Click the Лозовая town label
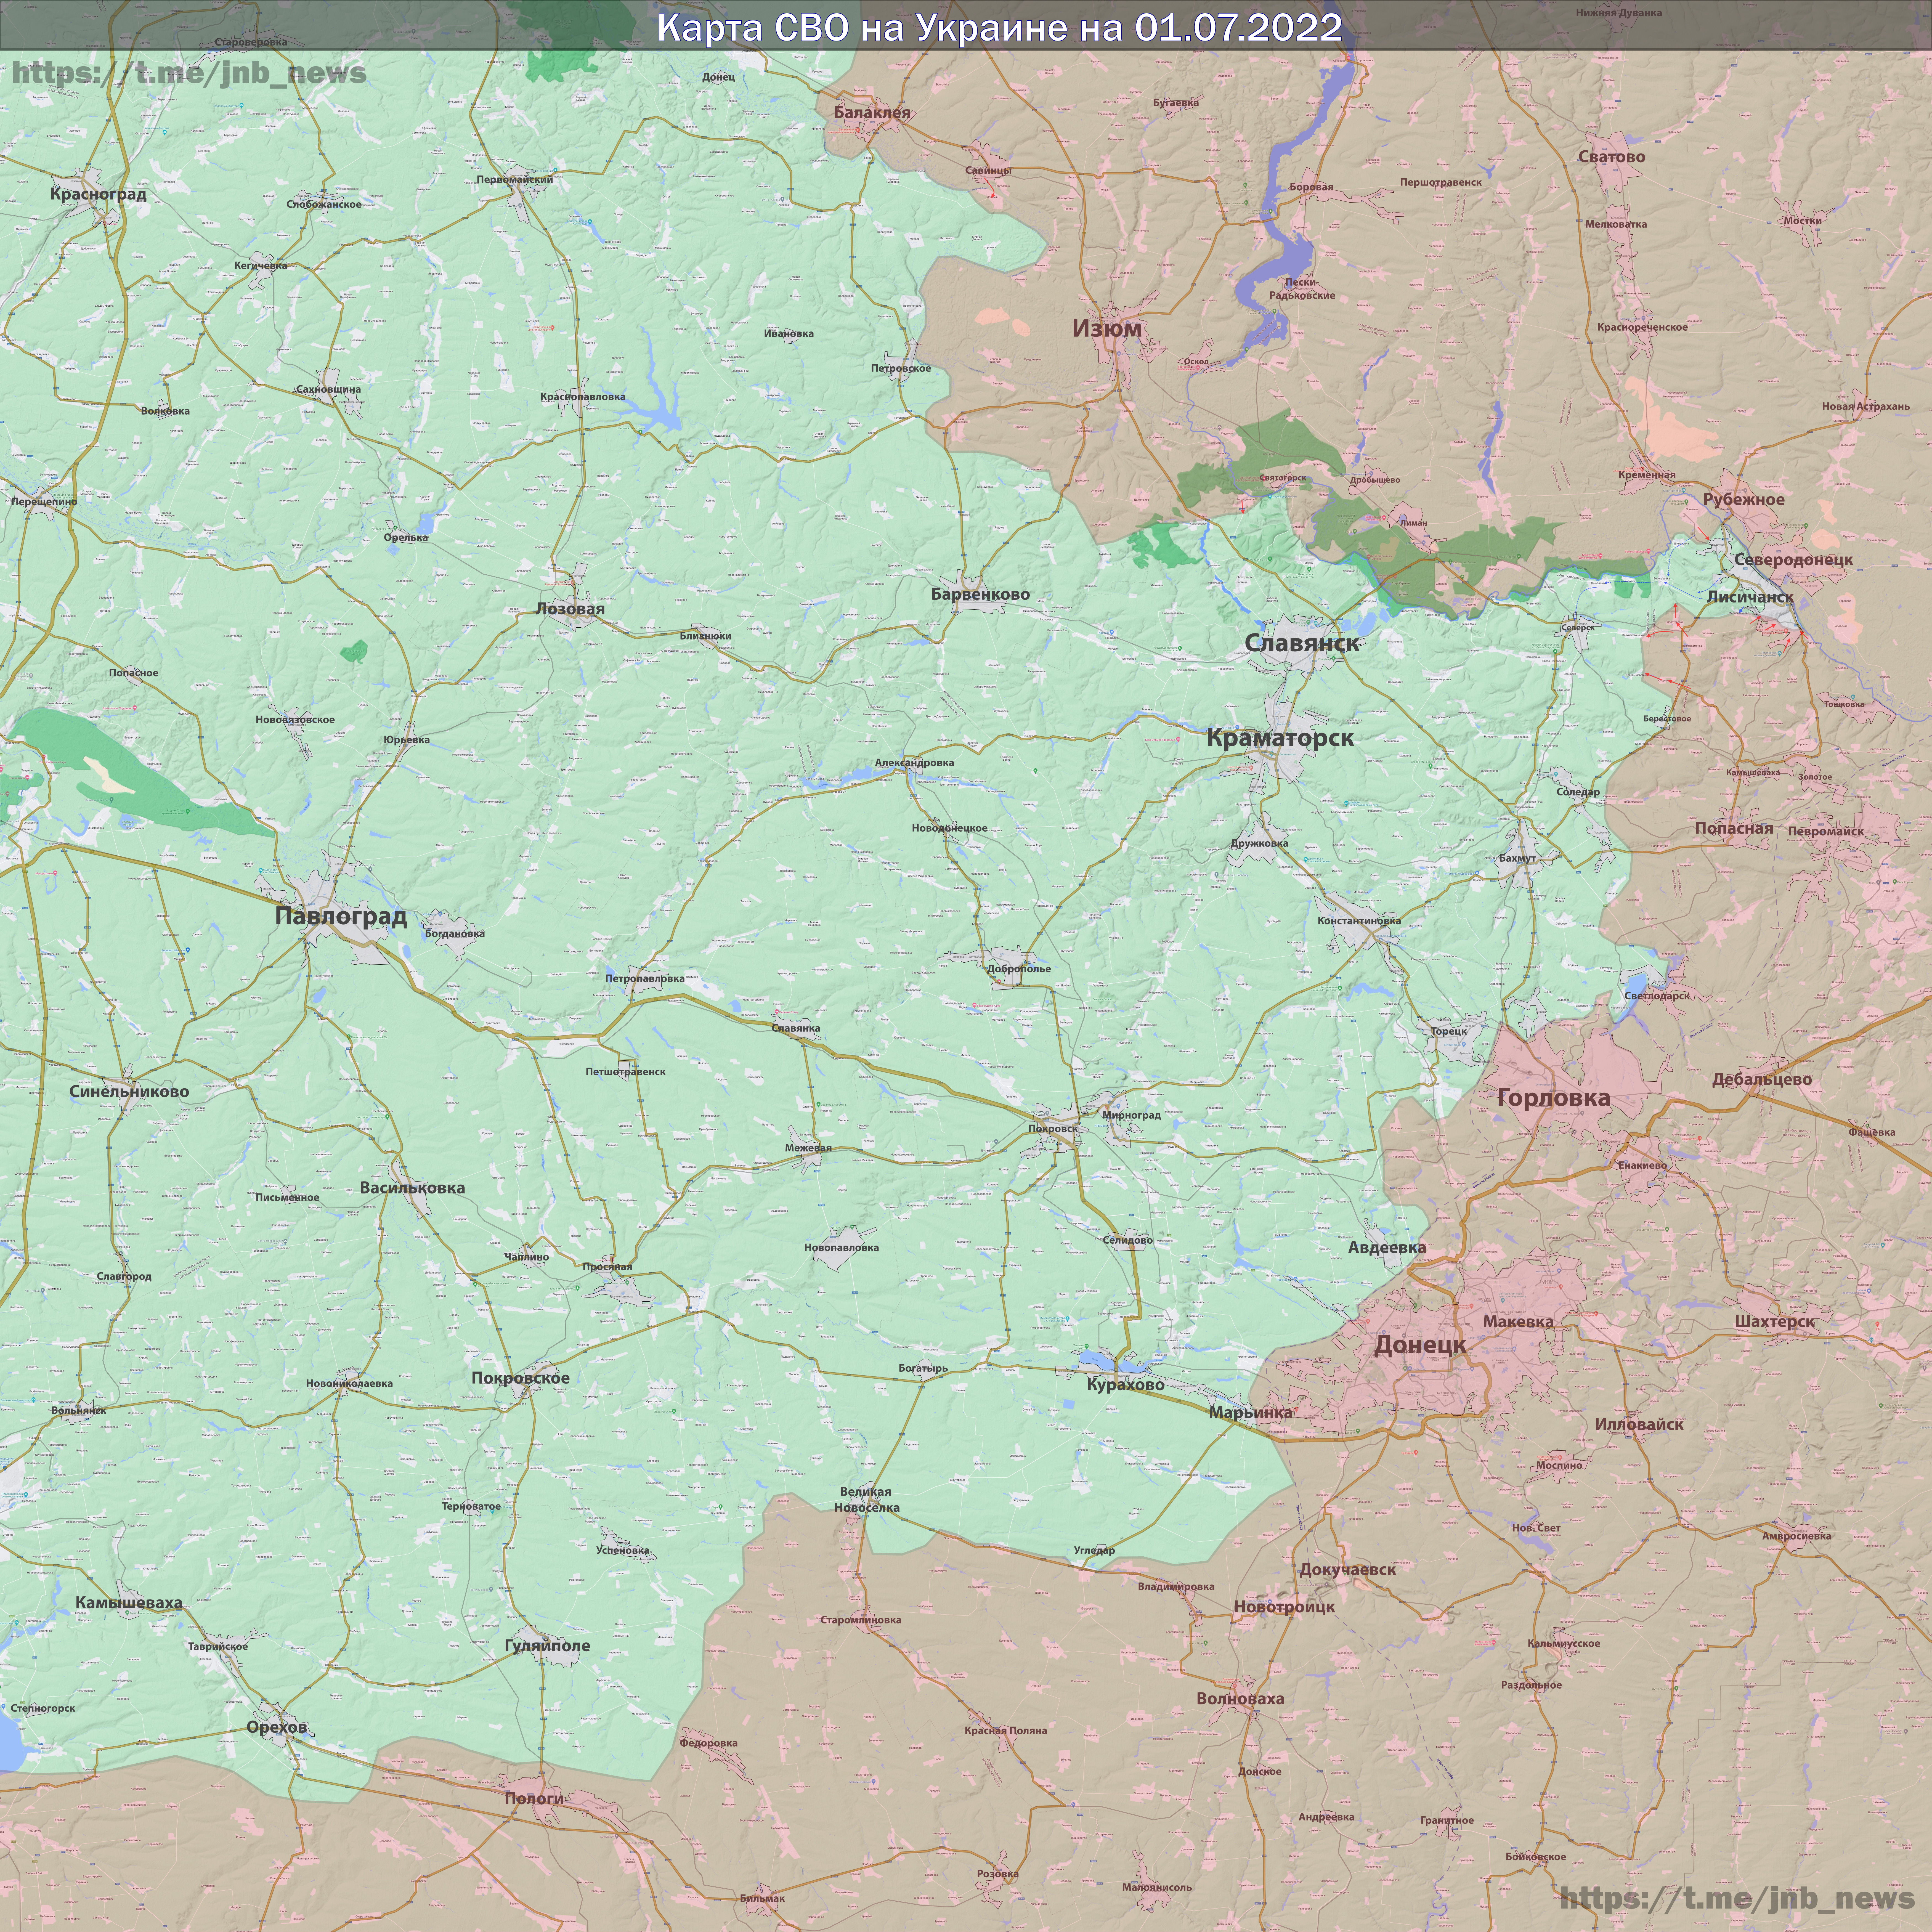Viewport: 1932px width, 1932px height. pyautogui.click(x=570, y=609)
